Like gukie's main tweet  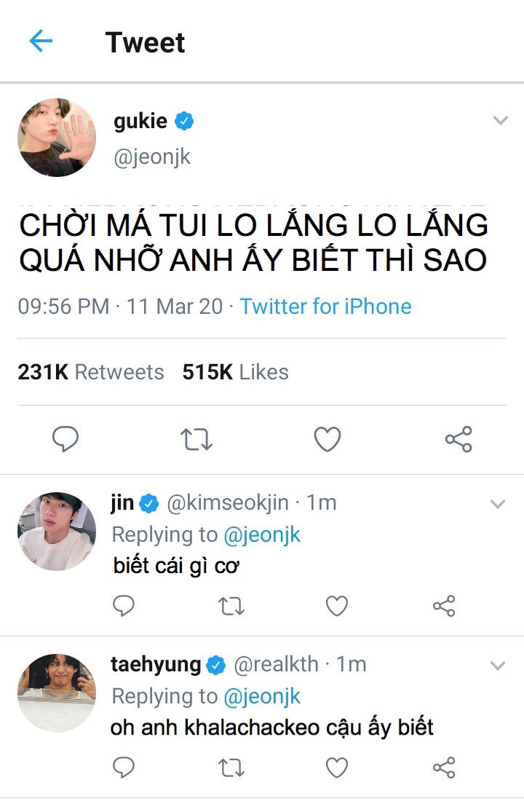(x=327, y=439)
